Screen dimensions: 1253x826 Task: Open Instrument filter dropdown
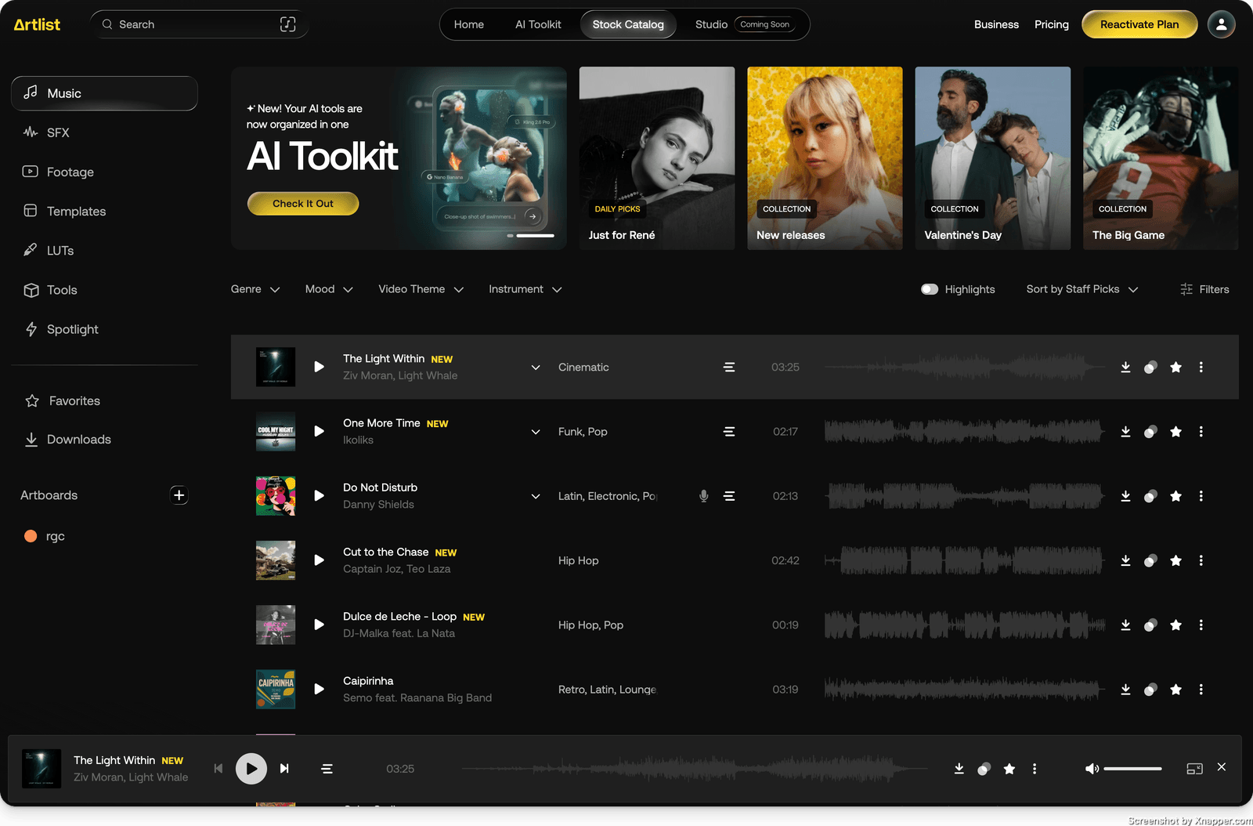pyautogui.click(x=525, y=289)
